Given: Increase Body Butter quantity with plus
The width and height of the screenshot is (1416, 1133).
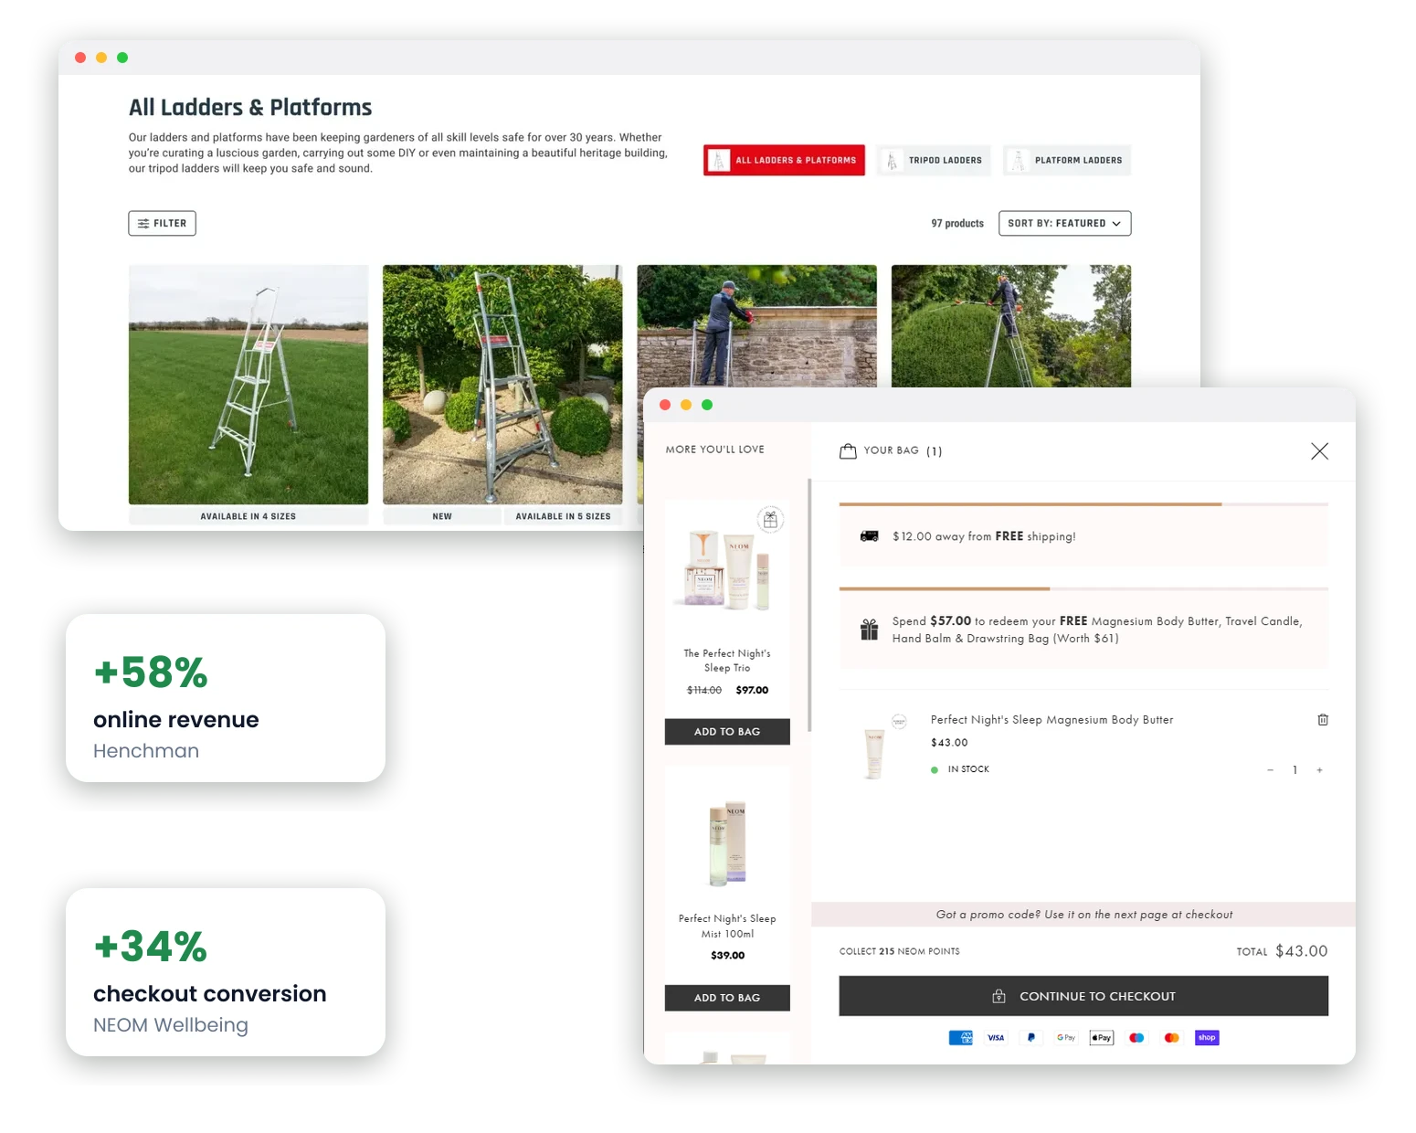Looking at the screenshot, I should (1319, 770).
